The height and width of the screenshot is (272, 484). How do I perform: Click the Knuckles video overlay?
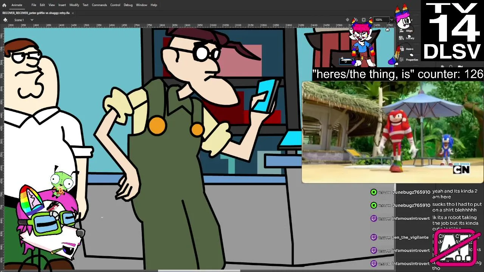(392, 132)
